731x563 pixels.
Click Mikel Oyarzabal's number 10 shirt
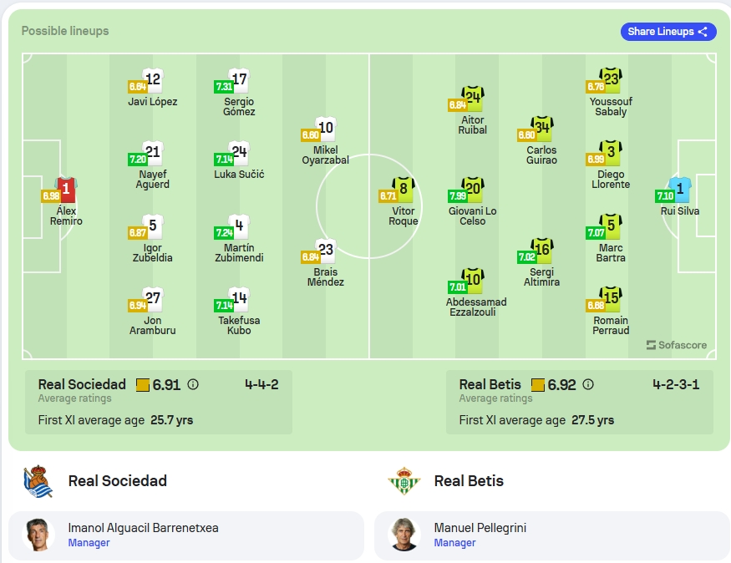pos(326,129)
